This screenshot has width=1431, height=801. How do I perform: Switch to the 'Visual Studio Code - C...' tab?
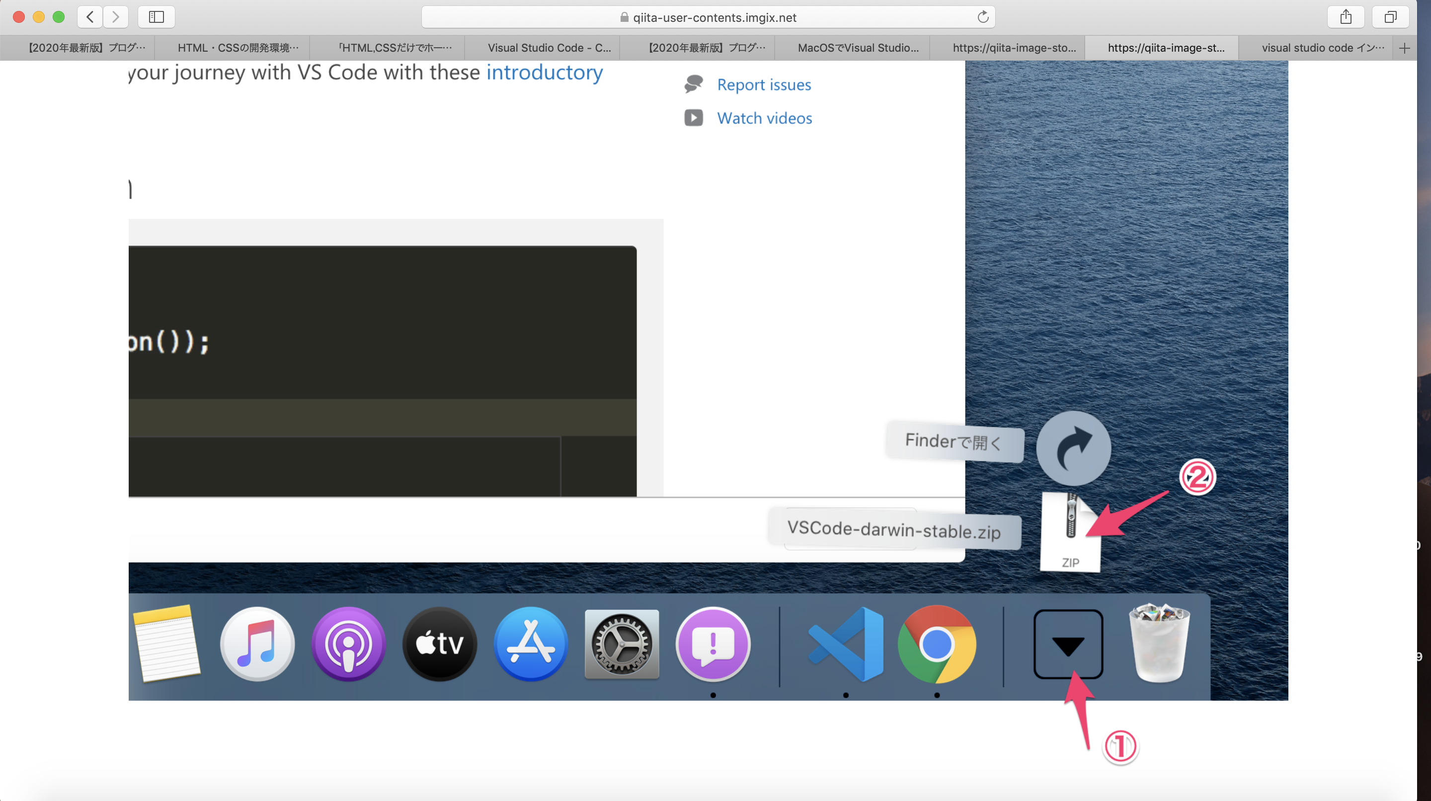pyautogui.click(x=549, y=48)
